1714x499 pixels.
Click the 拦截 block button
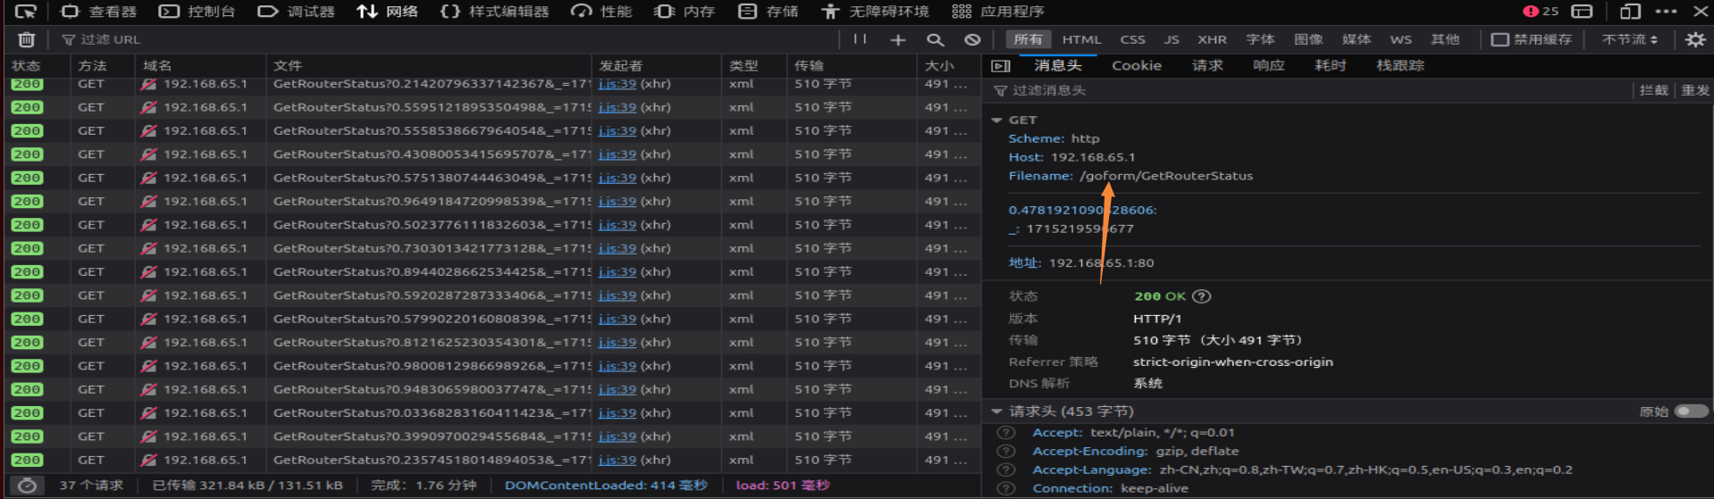(1653, 90)
